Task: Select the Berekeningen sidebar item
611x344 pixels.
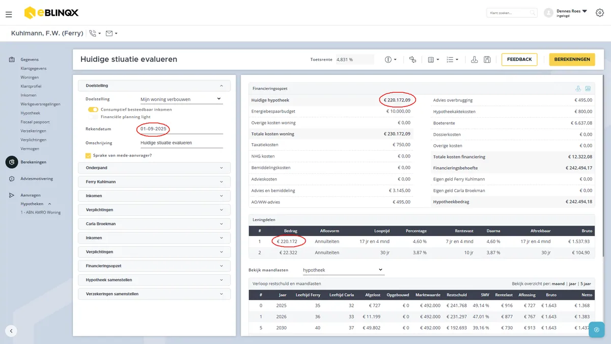Action: pyautogui.click(x=33, y=162)
